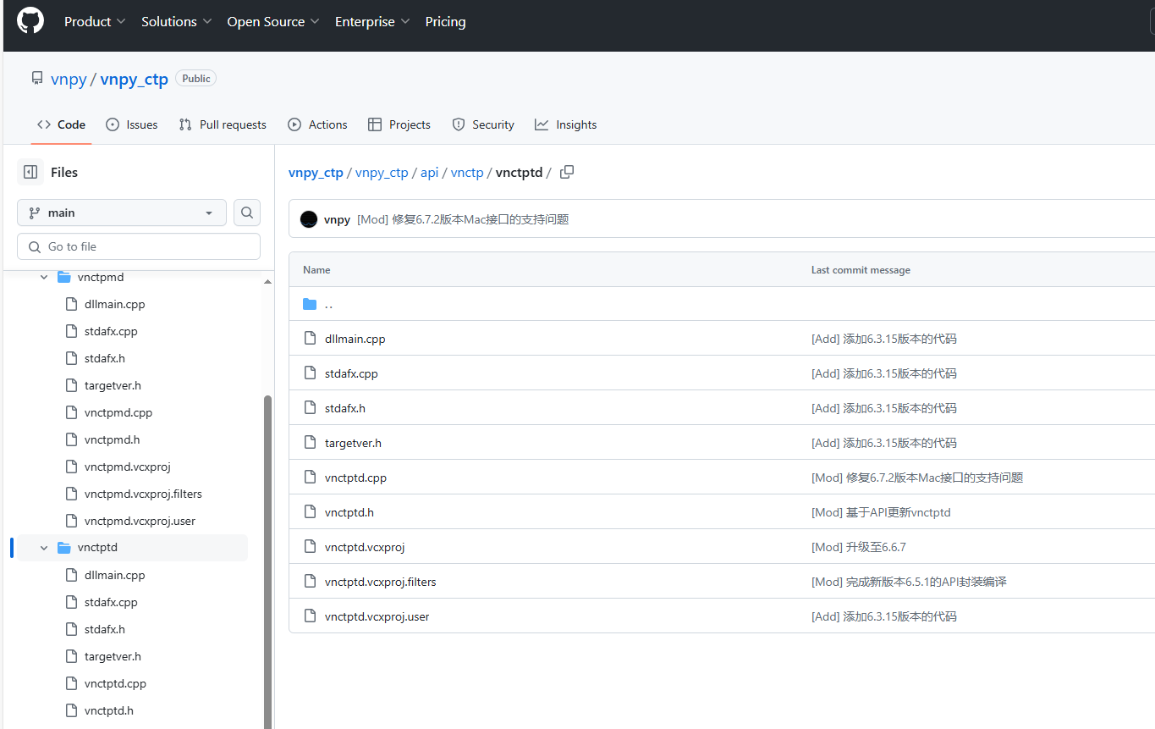This screenshot has width=1155, height=729.
Task: Open the Solutions menu dropdown
Action: point(176,22)
